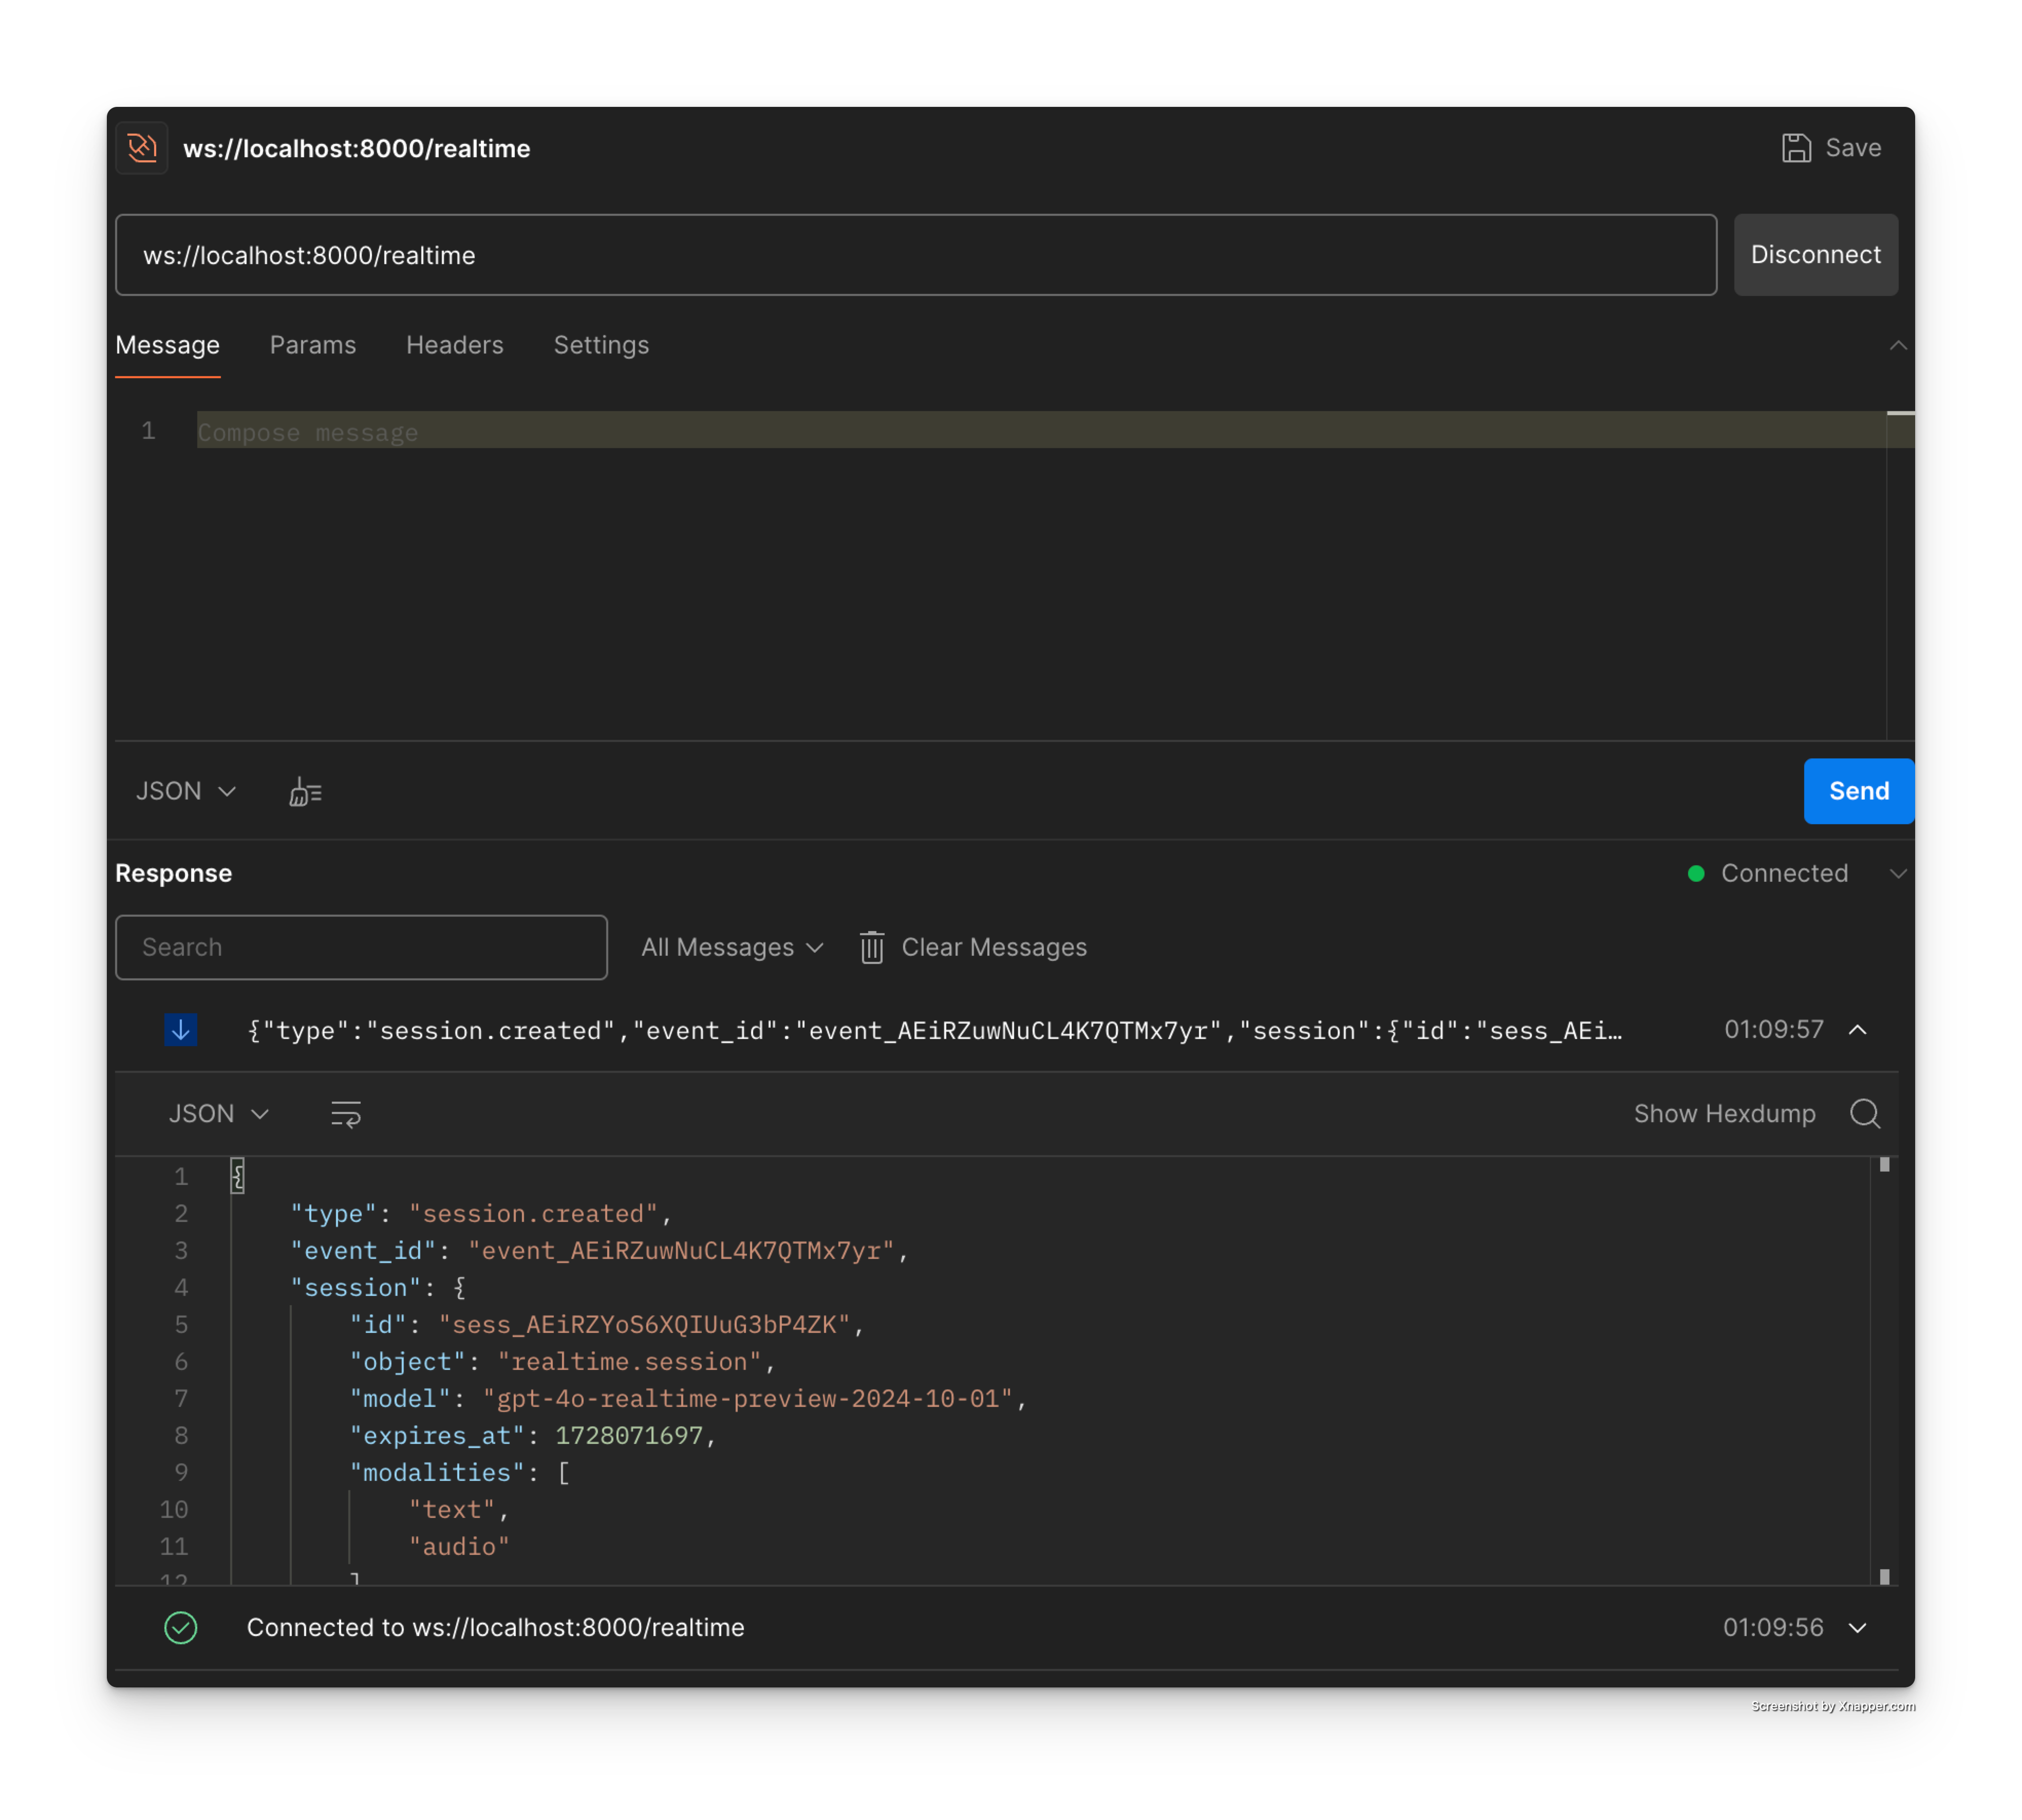Click Show Hexdump
The height and width of the screenshot is (1820, 2022).
pos(1724,1114)
